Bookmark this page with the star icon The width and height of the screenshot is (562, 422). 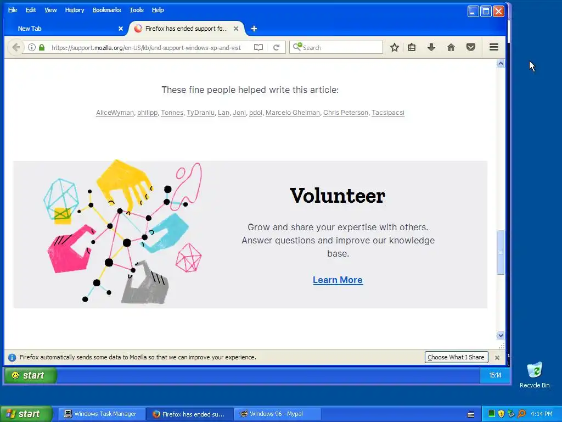coord(394,47)
